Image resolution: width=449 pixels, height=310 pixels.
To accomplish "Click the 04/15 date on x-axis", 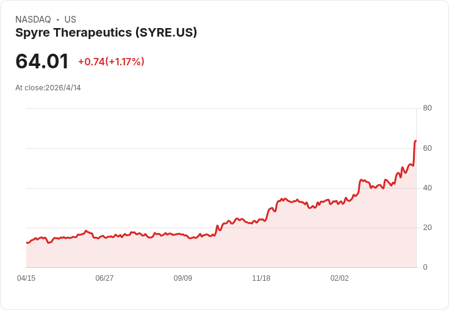I will (26, 278).
